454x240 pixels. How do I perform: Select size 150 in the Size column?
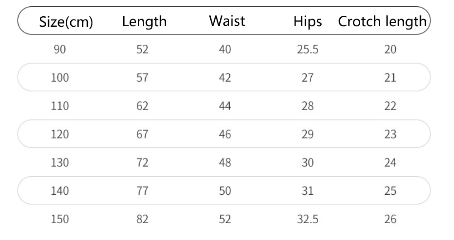[60, 220]
